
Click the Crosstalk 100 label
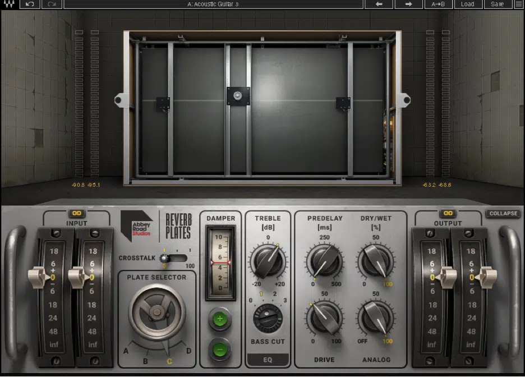click(x=190, y=266)
